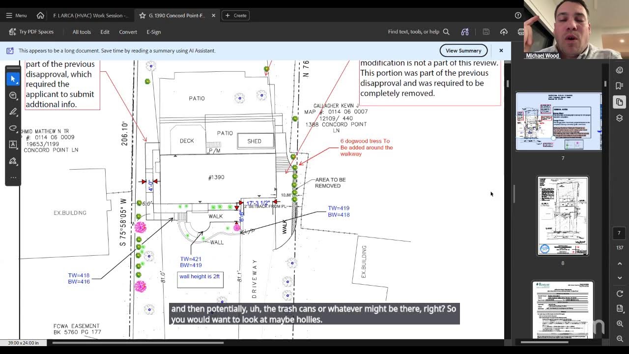The image size is (629, 354).
Task: Go to previous page up arrow
Action: pos(620,264)
